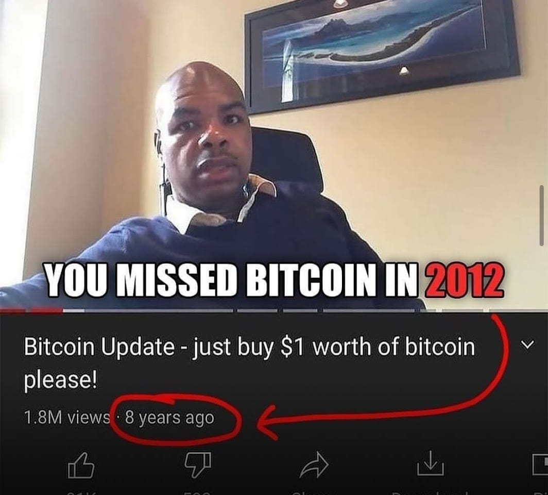Seek on the red played progress bar
This screenshot has height=495, width=548.
[x=31, y=310]
